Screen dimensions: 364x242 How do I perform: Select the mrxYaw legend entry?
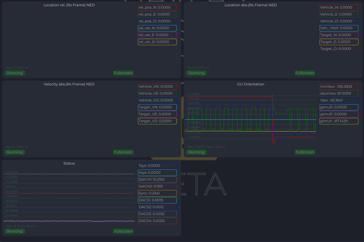pyautogui.click(x=339, y=87)
